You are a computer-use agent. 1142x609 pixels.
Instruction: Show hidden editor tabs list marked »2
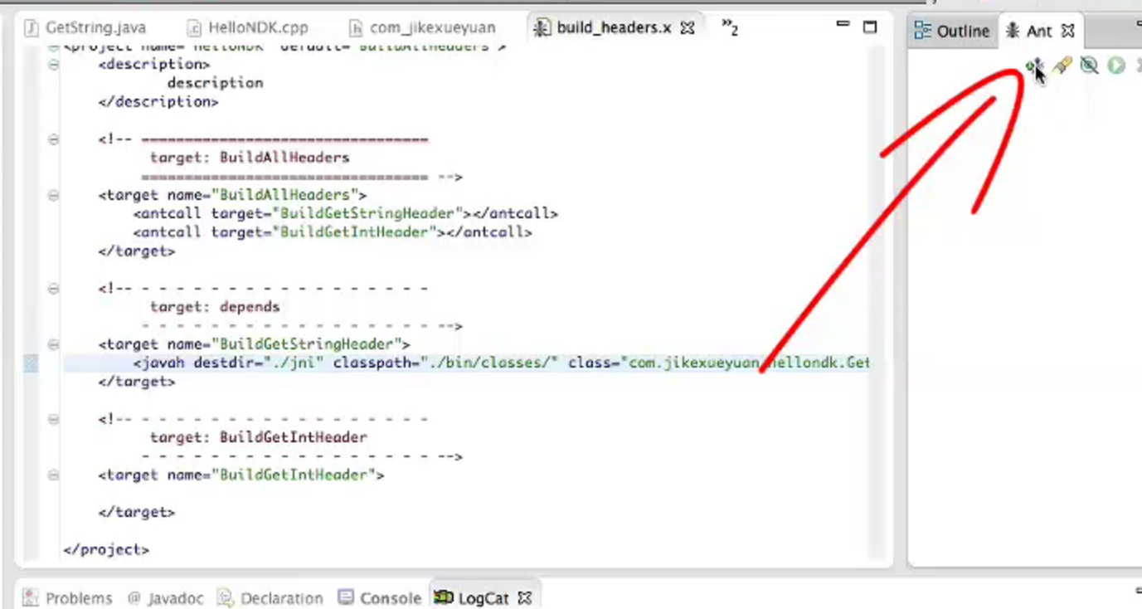(730, 28)
